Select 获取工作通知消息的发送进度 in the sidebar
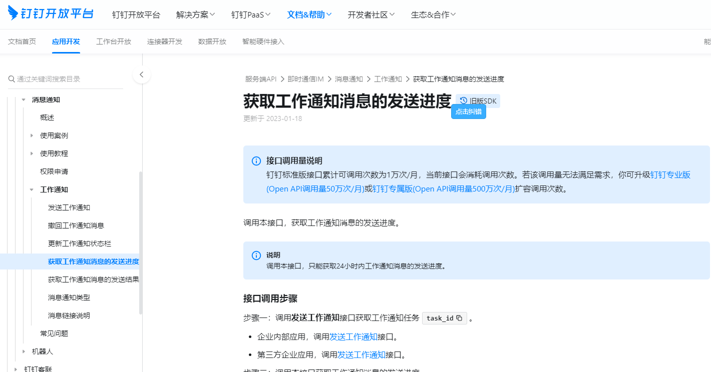The width and height of the screenshot is (711, 372). (x=94, y=261)
